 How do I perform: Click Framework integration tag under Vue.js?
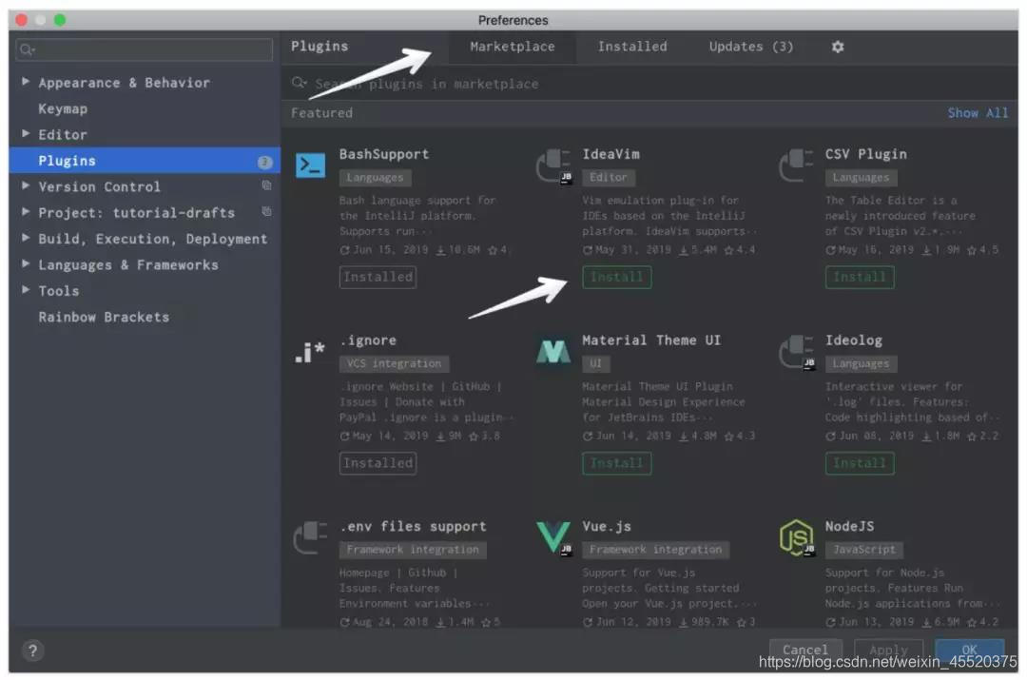(x=655, y=550)
